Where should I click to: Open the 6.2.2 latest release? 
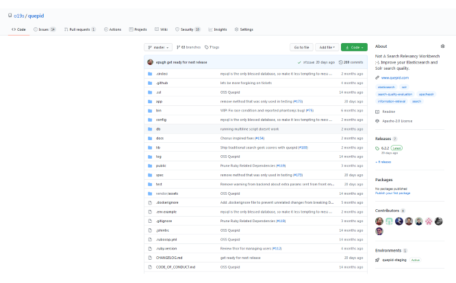pyautogui.click(x=385, y=148)
